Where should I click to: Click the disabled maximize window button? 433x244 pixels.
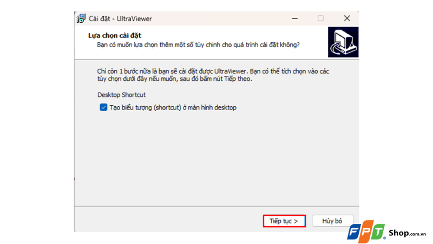(320, 18)
